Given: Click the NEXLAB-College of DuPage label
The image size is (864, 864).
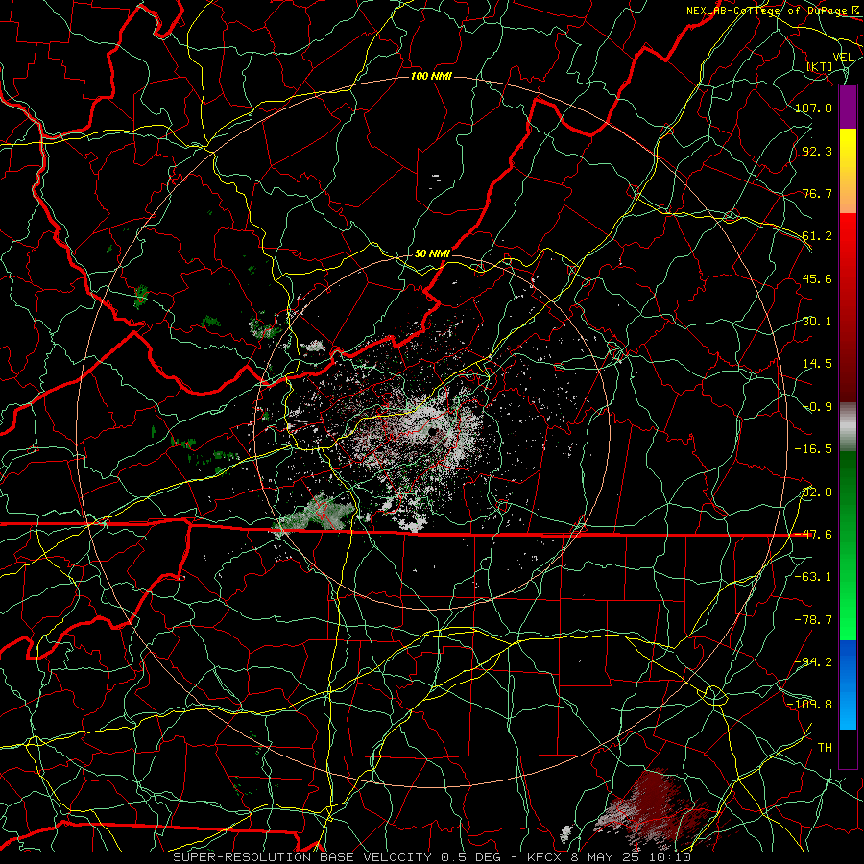Looking at the screenshot, I should tap(774, 11).
